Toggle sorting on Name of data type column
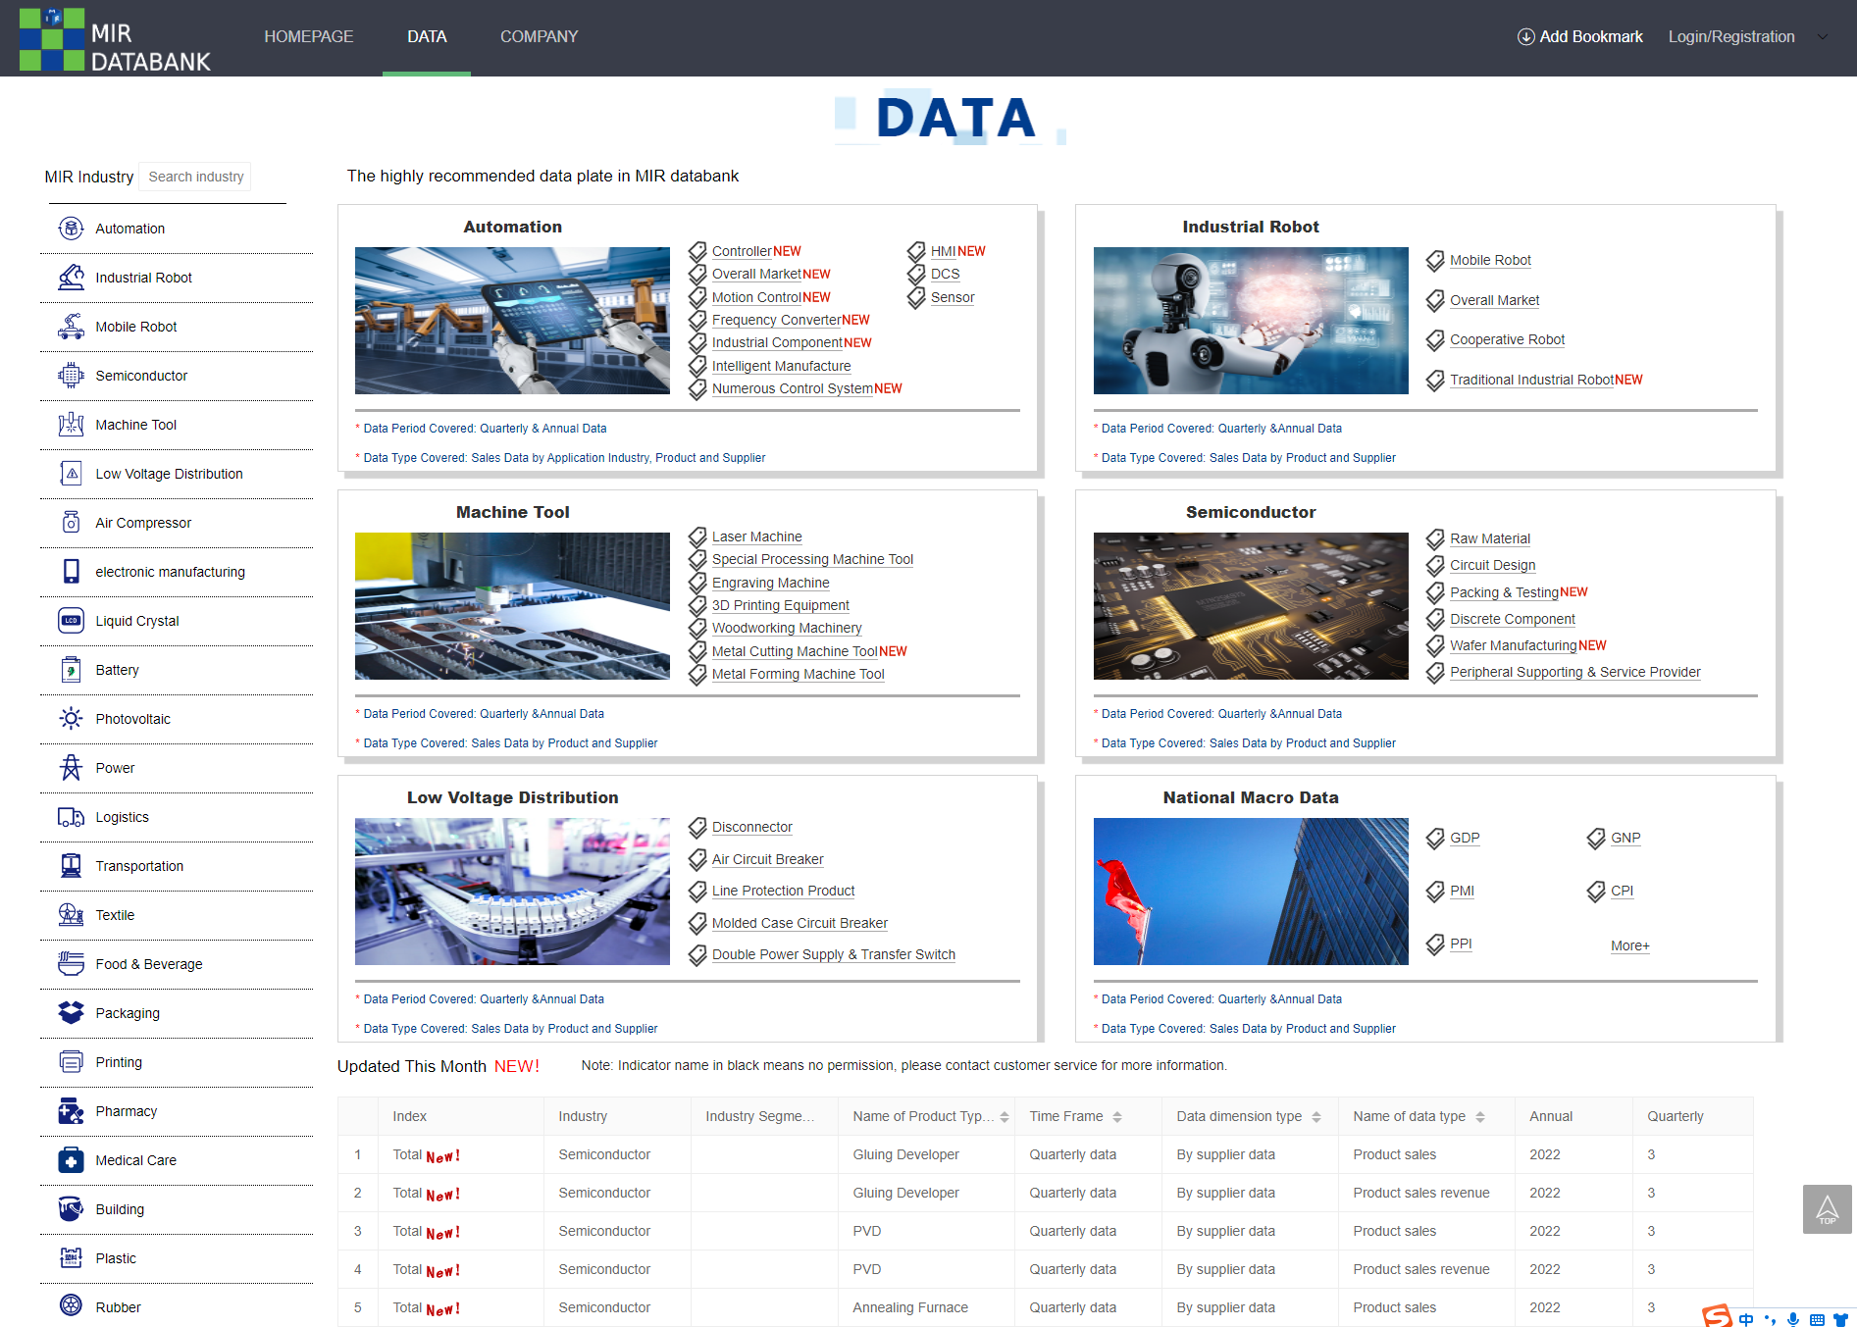This screenshot has height=1327, width=1857. coord(1478,1116)
